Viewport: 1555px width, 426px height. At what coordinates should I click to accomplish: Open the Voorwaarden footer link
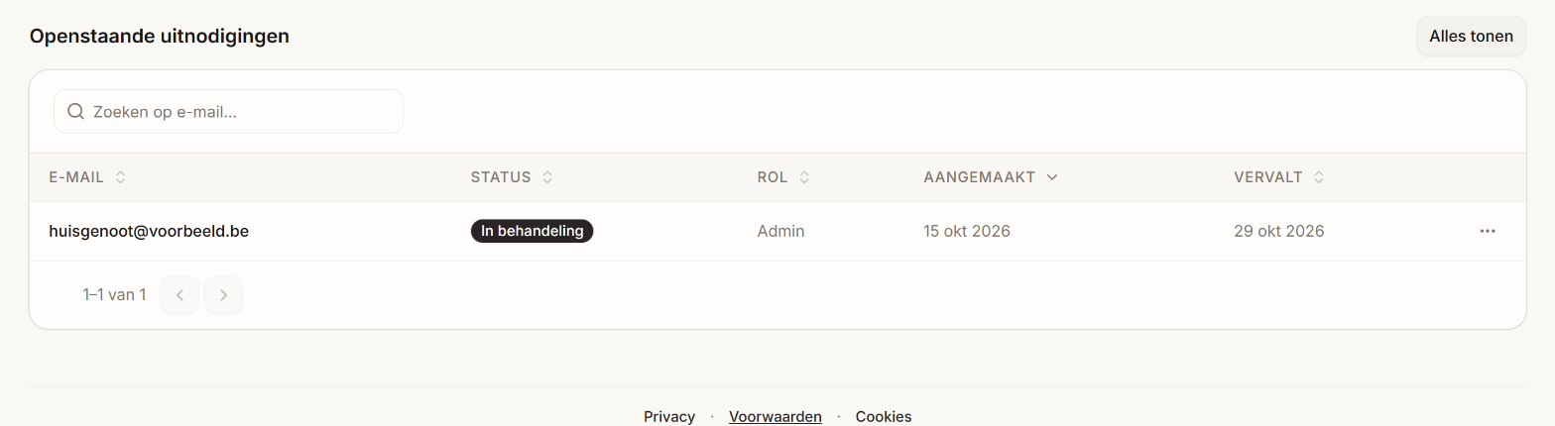(776, 416)
